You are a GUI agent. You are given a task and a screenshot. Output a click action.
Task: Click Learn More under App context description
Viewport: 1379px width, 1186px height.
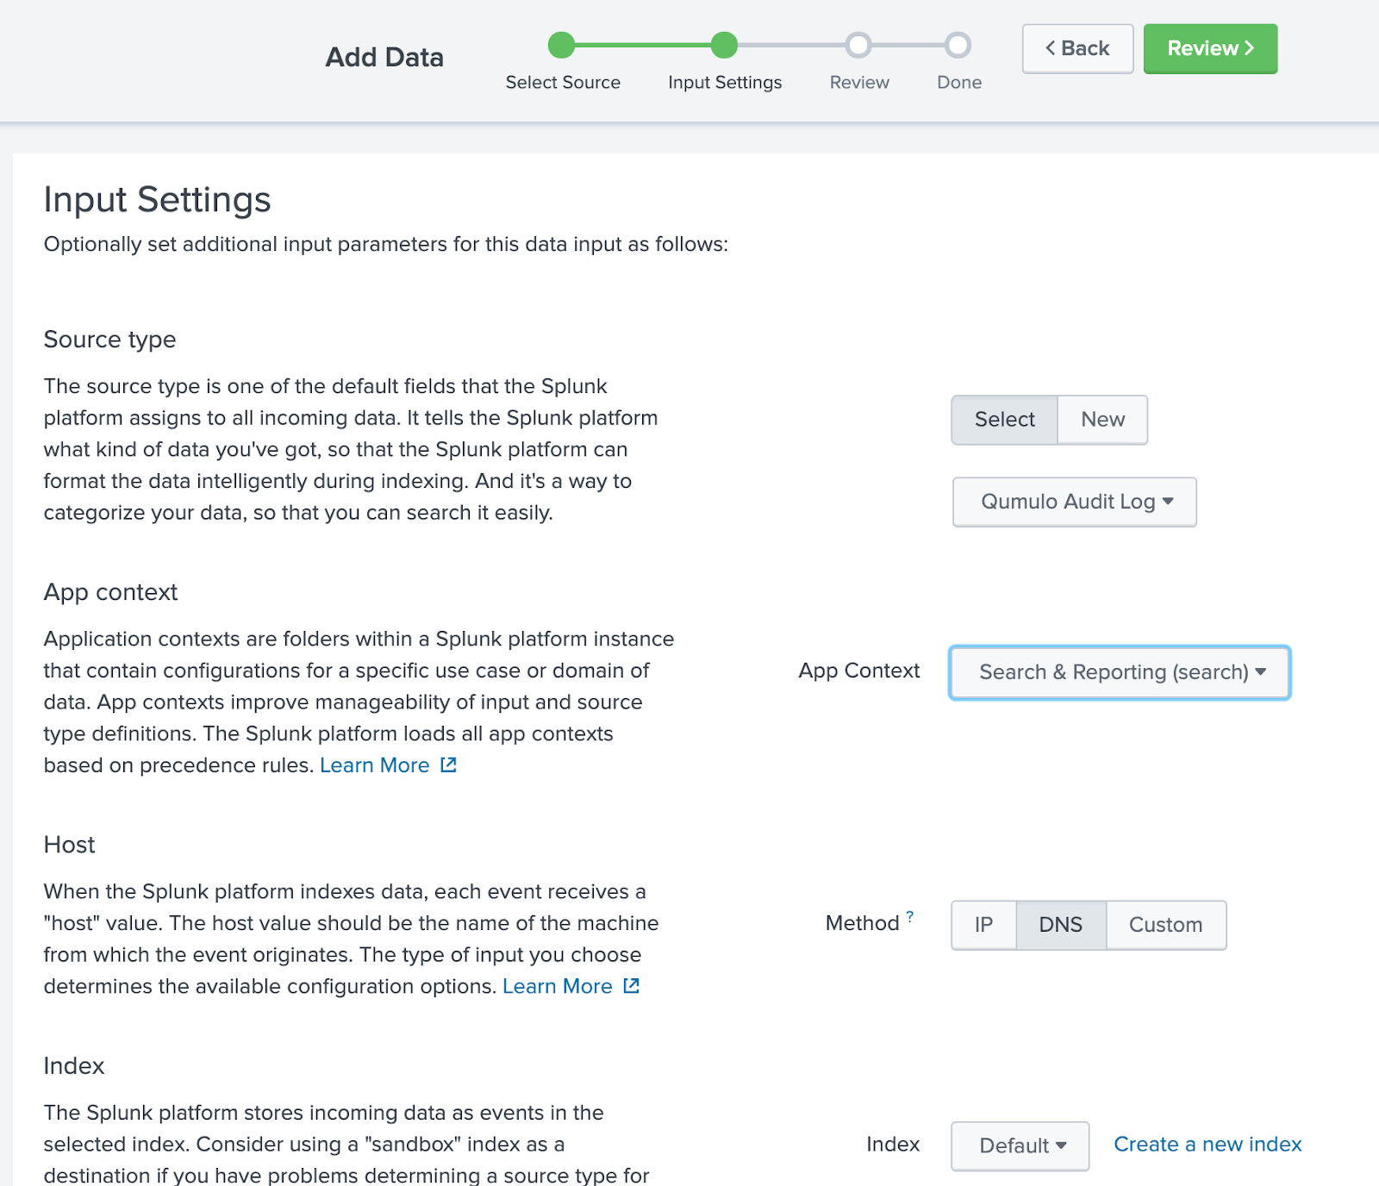click(x=376, y=765)
